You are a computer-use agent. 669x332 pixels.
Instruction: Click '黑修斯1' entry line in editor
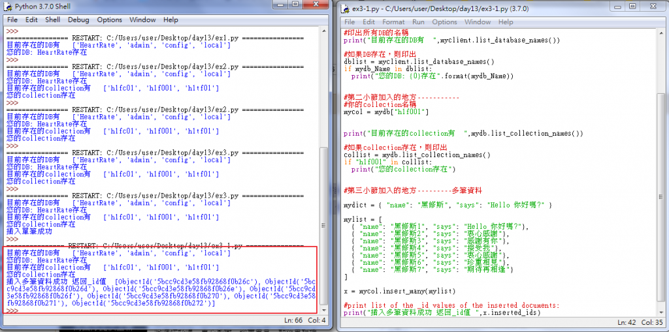pos(440,227)
